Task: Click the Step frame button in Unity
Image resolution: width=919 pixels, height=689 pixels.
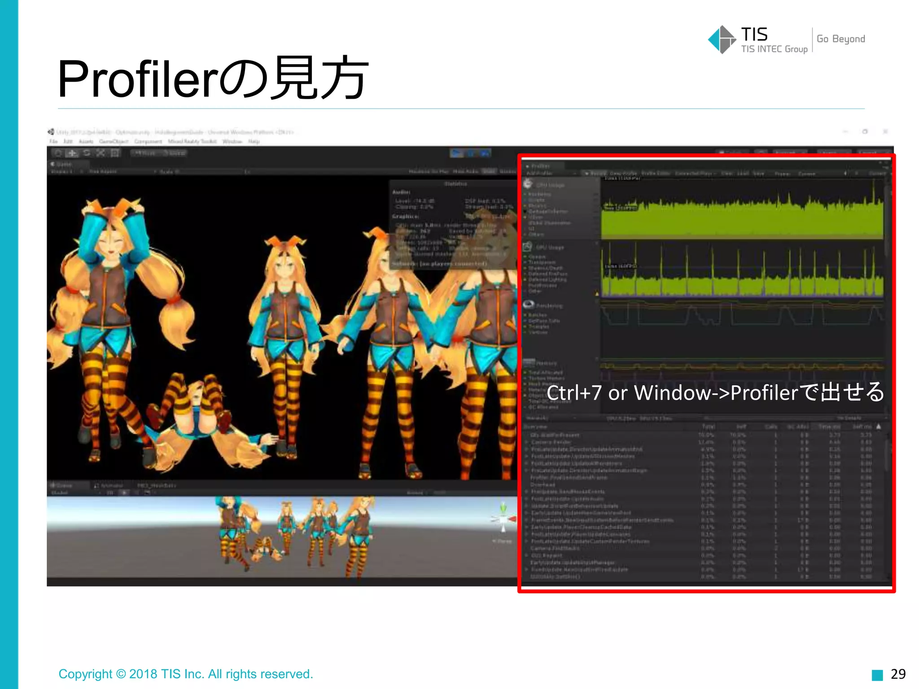Action: 485,153
